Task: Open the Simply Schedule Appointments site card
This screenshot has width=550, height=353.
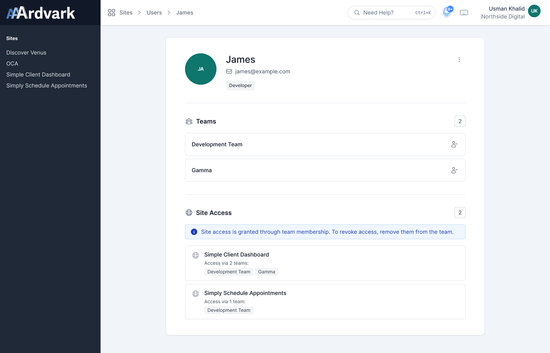Action: click(325, 302)
